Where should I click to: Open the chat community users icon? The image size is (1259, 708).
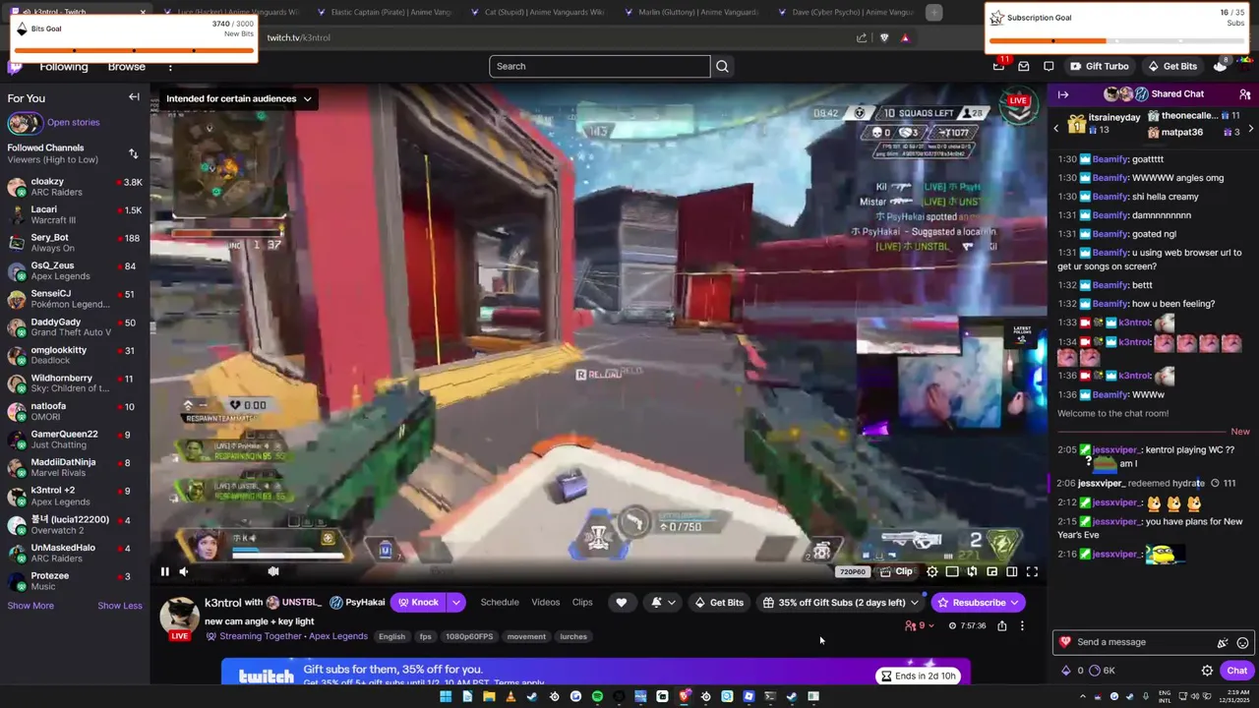[1244, 94]
